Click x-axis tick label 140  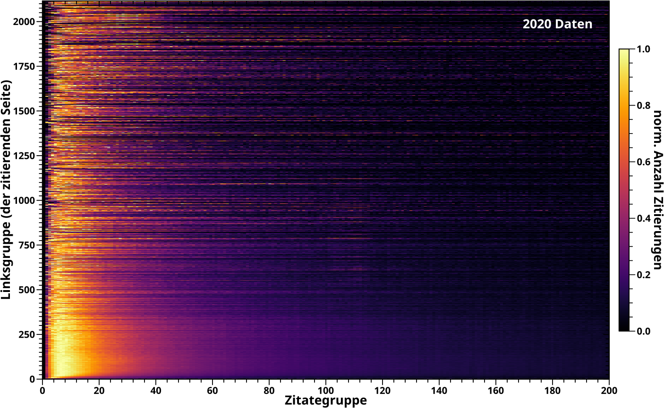[439, 390]
